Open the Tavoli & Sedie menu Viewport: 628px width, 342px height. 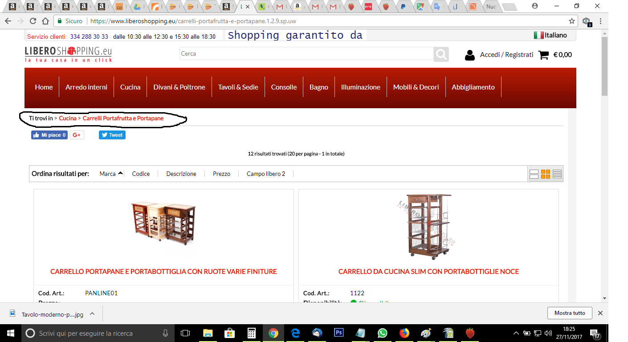click(238, 87)
